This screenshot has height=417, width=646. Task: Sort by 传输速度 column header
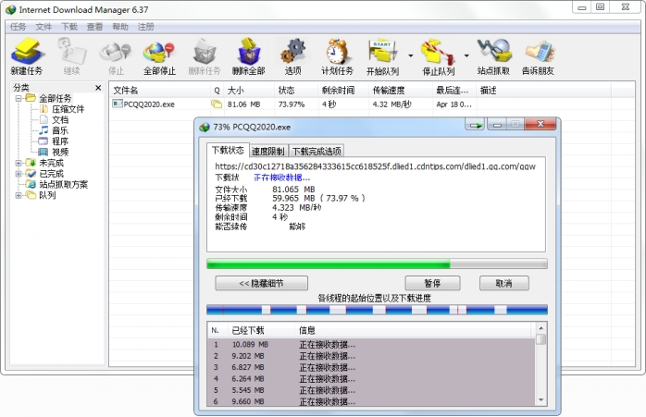point(401,91)
